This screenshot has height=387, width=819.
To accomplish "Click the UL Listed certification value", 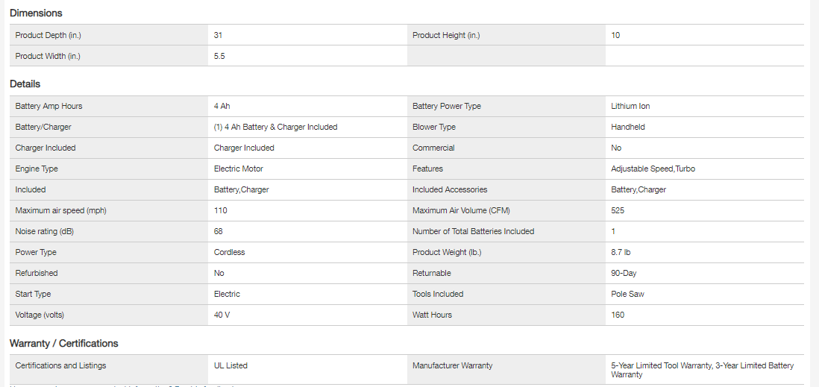I will point(230,365).
